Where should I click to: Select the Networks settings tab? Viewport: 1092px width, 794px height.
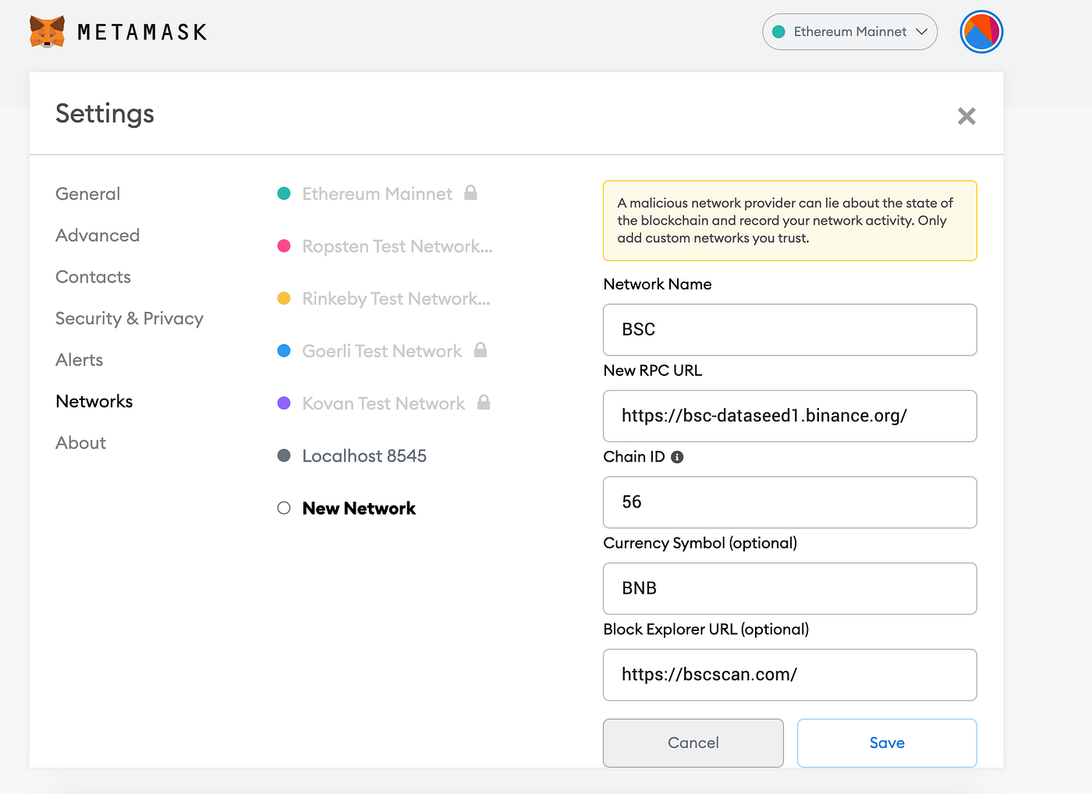(94, 401)
